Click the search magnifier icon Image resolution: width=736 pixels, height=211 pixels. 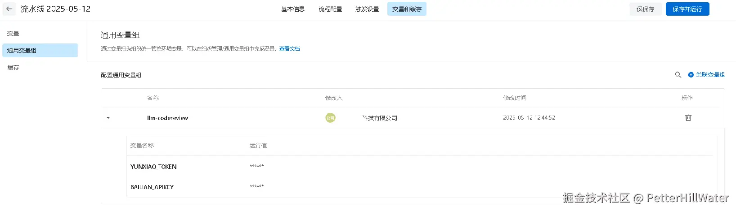click(x=678, y=75)
